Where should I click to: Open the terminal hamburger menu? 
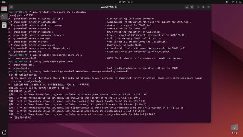pos(192,7)
